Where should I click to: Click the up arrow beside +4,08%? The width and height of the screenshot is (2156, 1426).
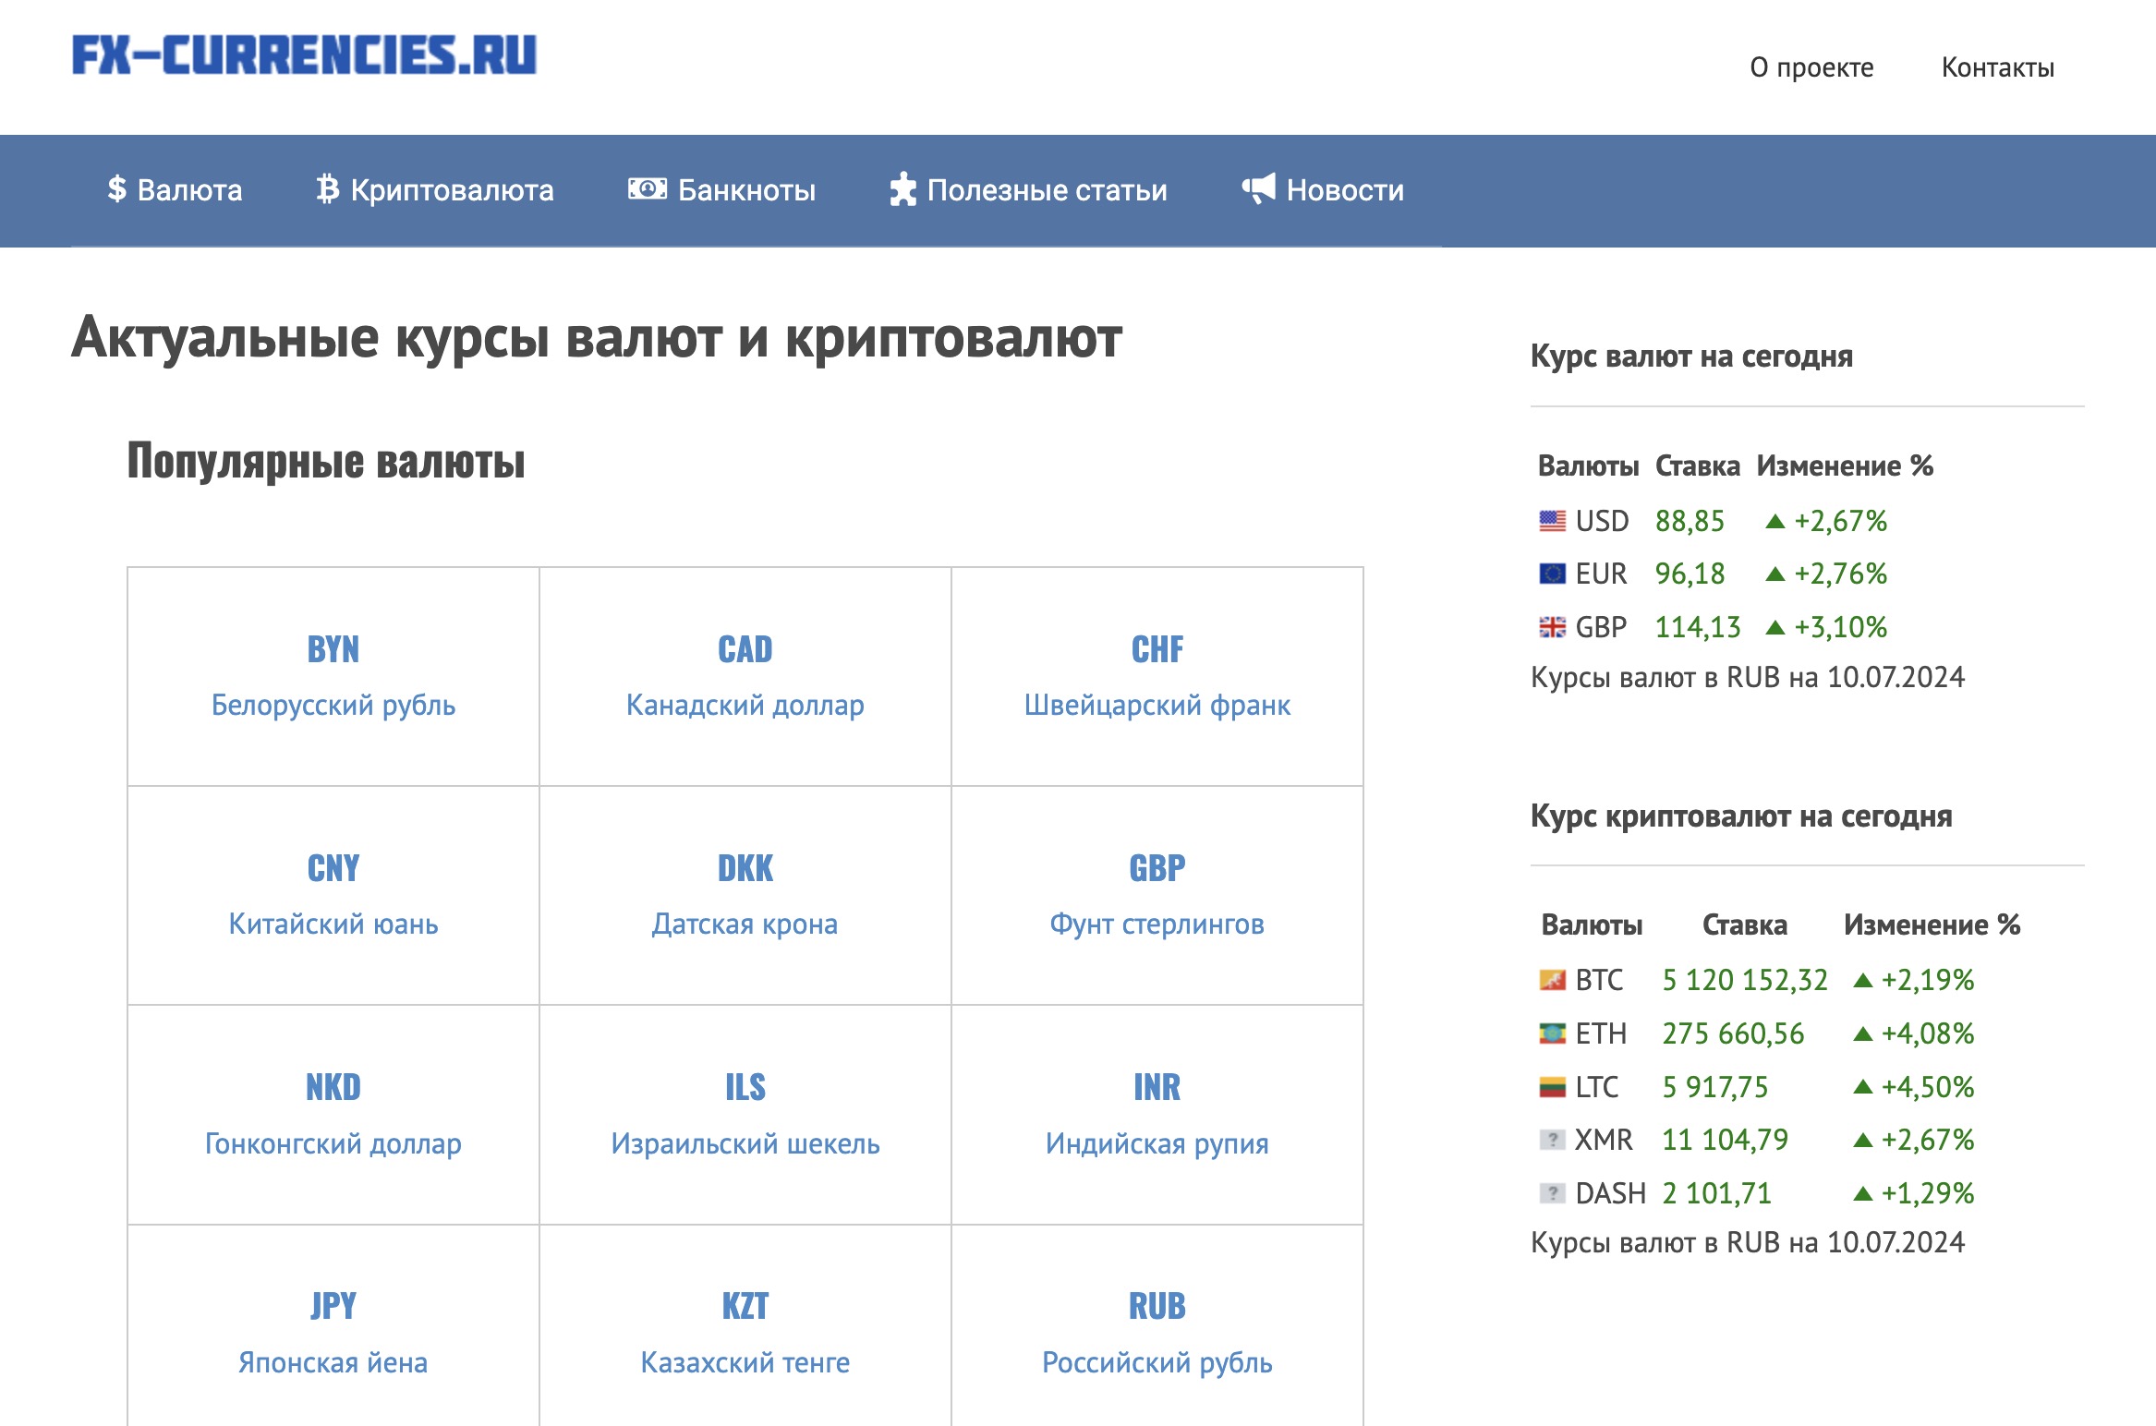click(x=1863, y=1034)
